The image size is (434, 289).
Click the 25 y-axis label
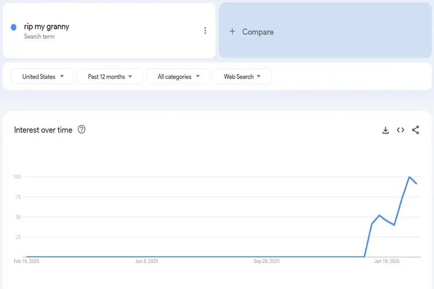(x=18, y=237)
